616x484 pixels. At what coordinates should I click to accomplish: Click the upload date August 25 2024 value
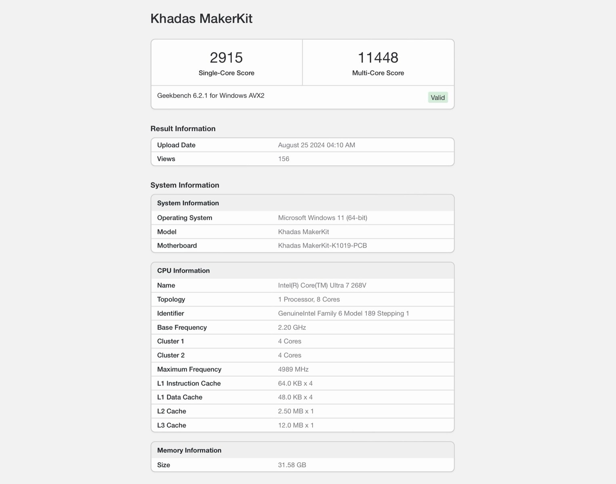(316, 145)
